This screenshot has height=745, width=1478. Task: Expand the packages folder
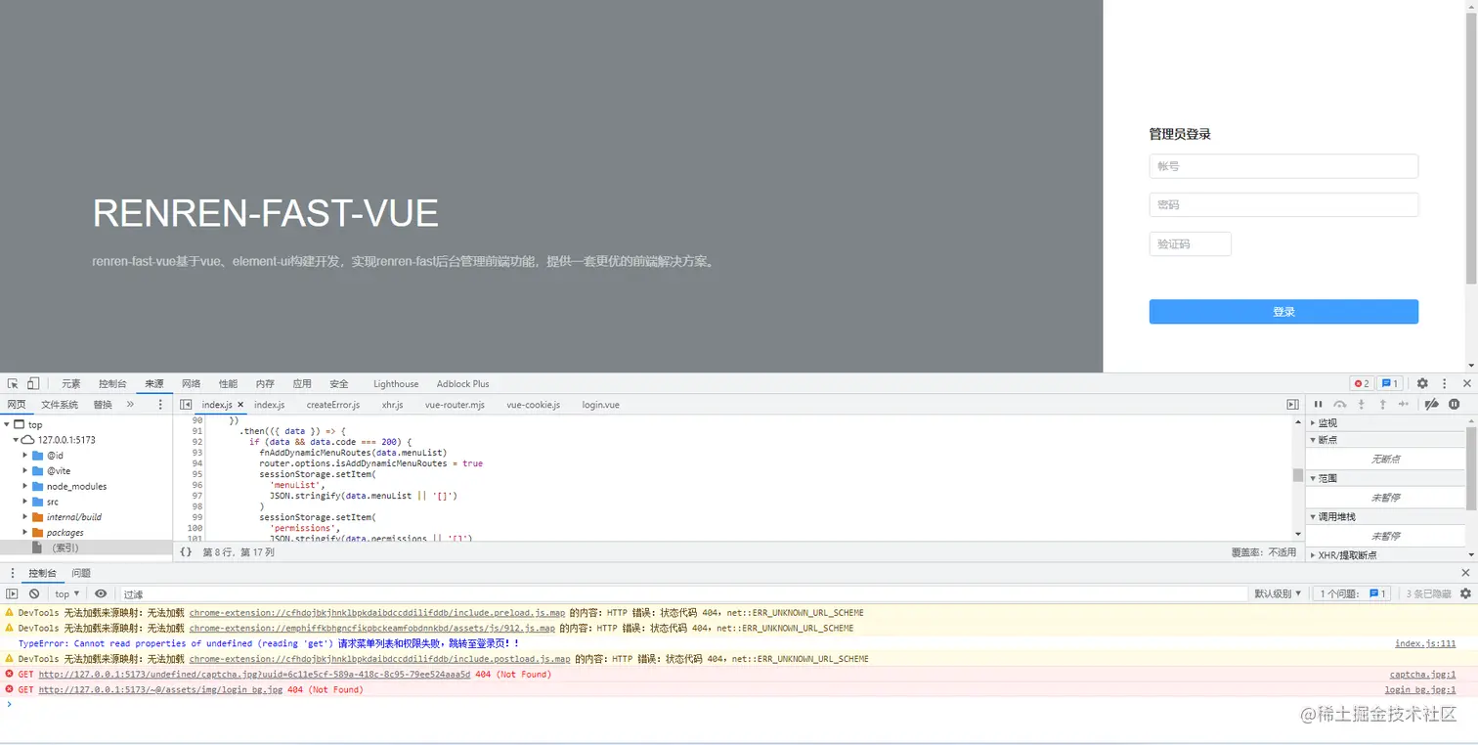(x=25, y=533)
